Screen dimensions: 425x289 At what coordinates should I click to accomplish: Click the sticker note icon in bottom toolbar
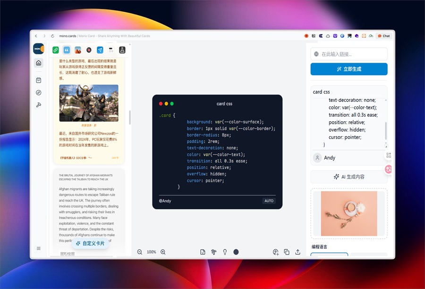[x=203, y=252]
